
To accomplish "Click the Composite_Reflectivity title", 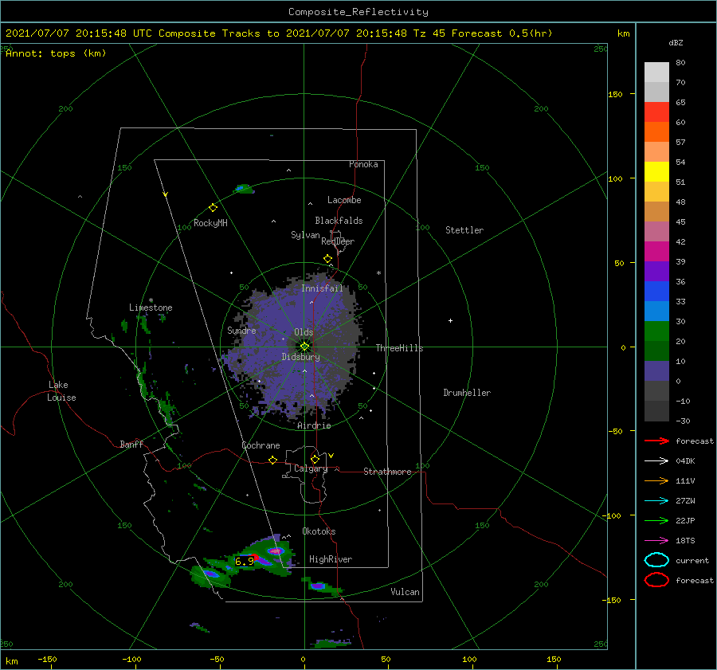I will click(358, 12).
